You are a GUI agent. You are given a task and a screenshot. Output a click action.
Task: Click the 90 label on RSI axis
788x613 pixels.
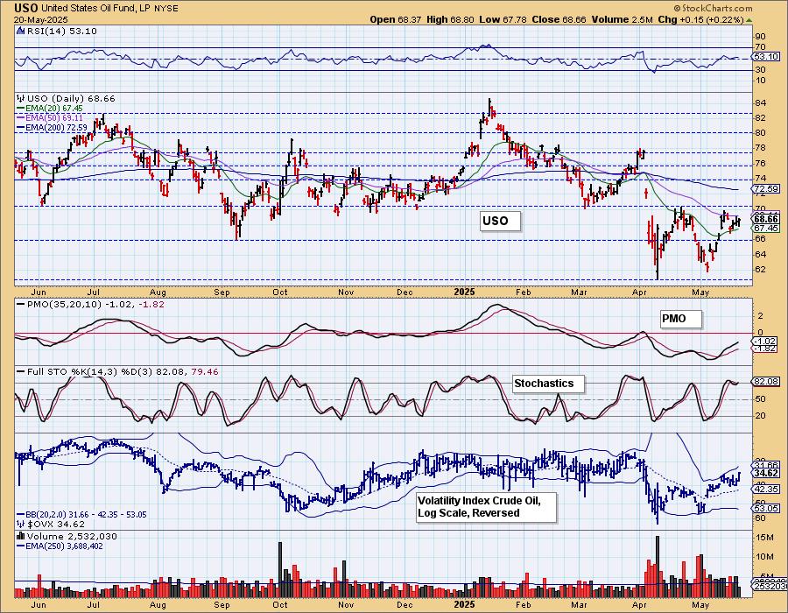[x=760, y=37]
